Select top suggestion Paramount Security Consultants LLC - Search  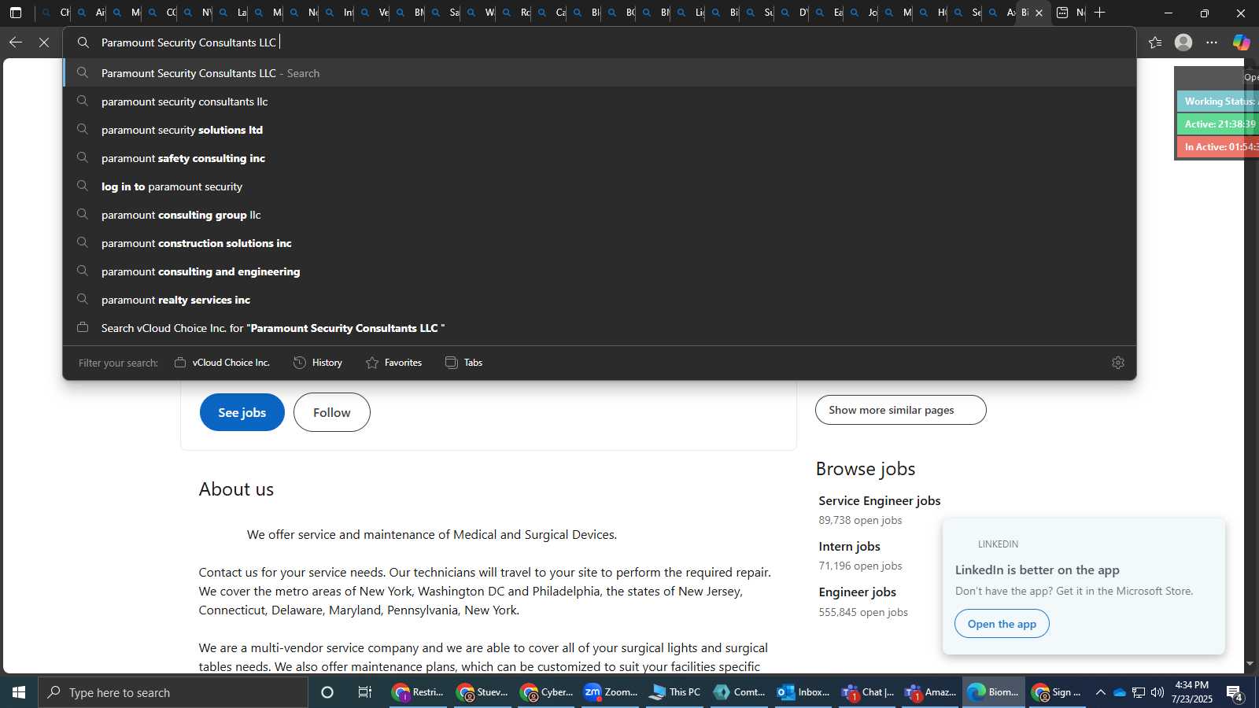pos(600,73)
